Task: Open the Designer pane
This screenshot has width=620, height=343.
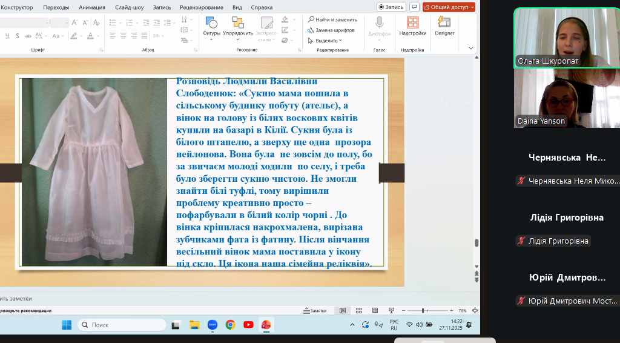Action: (444, 25)
